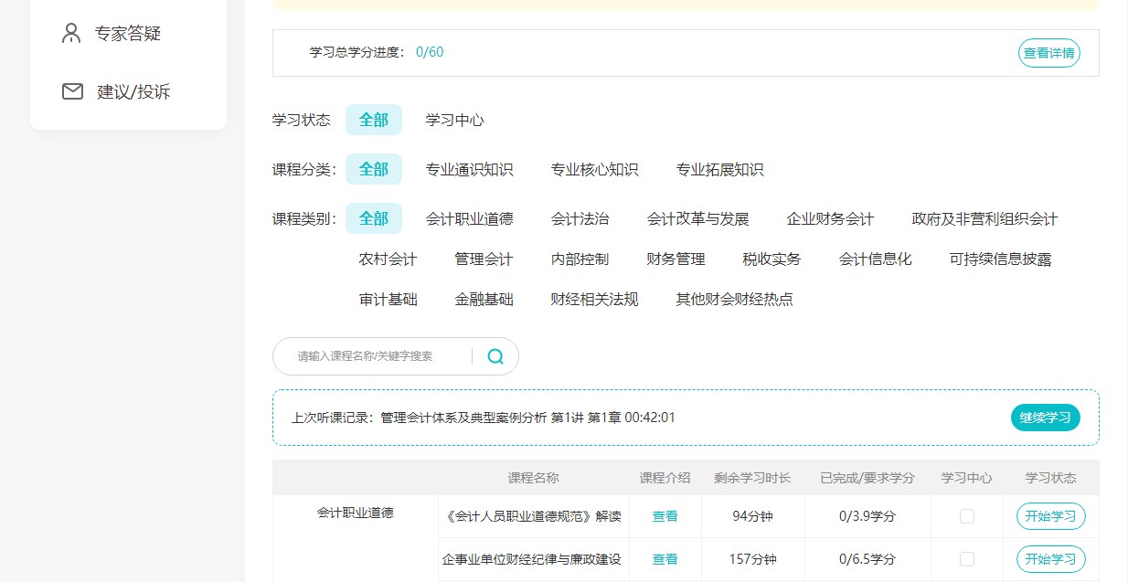
Task: Click 开始学习 for 《会计人员职业道德规范》解读
Action: (1049, 516)
